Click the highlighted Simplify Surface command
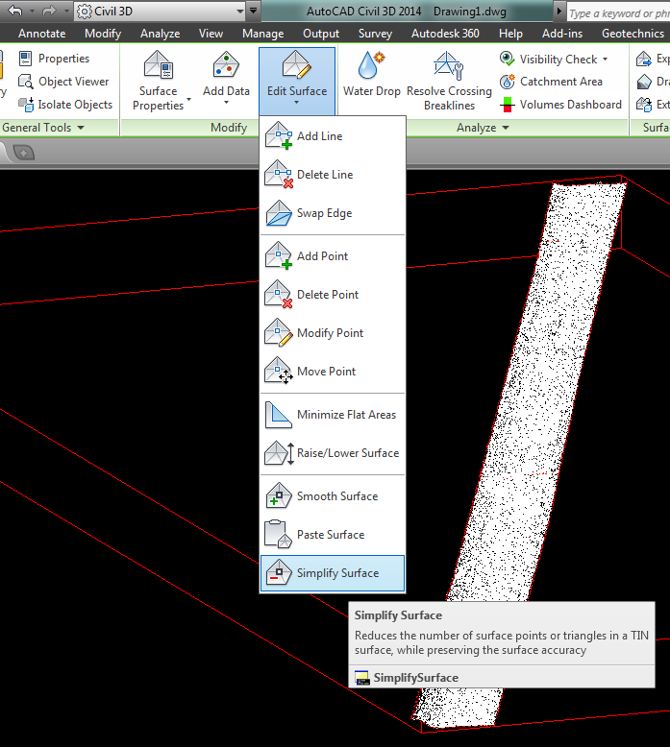Image resolution: width=670 pixels, height=747 pixels. 333,573
